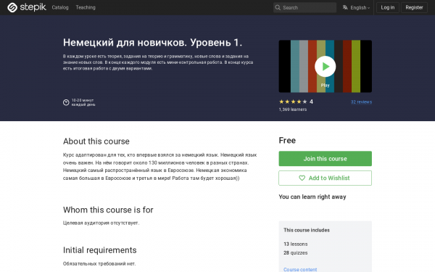Open the Teaching menu item
The width and height of the screenshot is (435, 272).
point(86,7)
